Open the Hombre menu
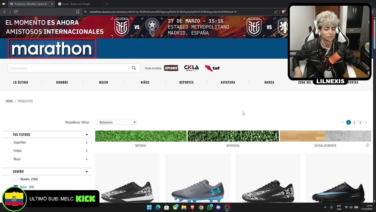 62,82
